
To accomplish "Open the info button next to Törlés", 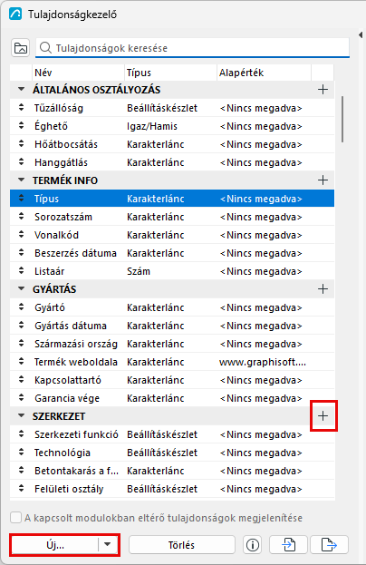I will 253,545.
